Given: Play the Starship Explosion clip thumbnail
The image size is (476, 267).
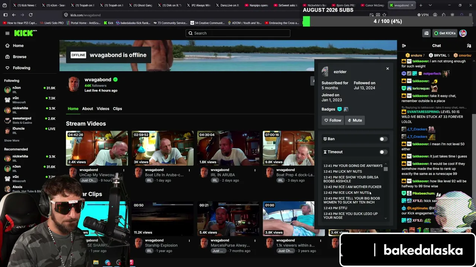Looking at the screenshot, I should (163, 219).
